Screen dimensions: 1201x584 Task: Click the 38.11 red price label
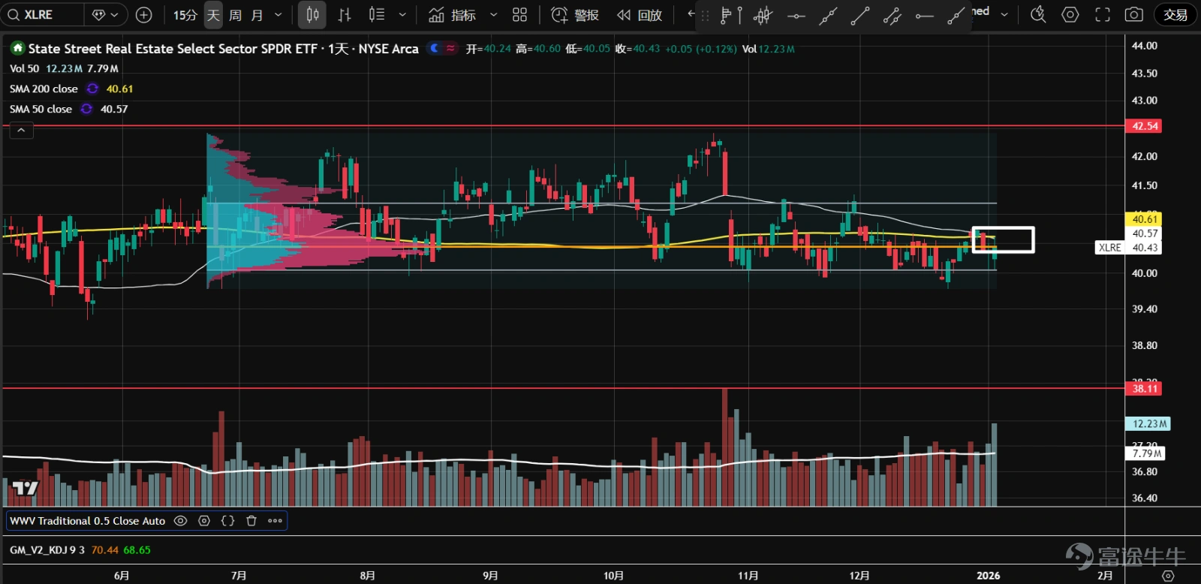coord(1144,388)
